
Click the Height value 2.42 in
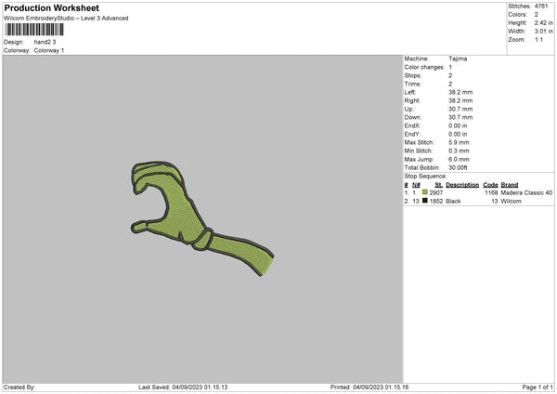coord(543,22)
